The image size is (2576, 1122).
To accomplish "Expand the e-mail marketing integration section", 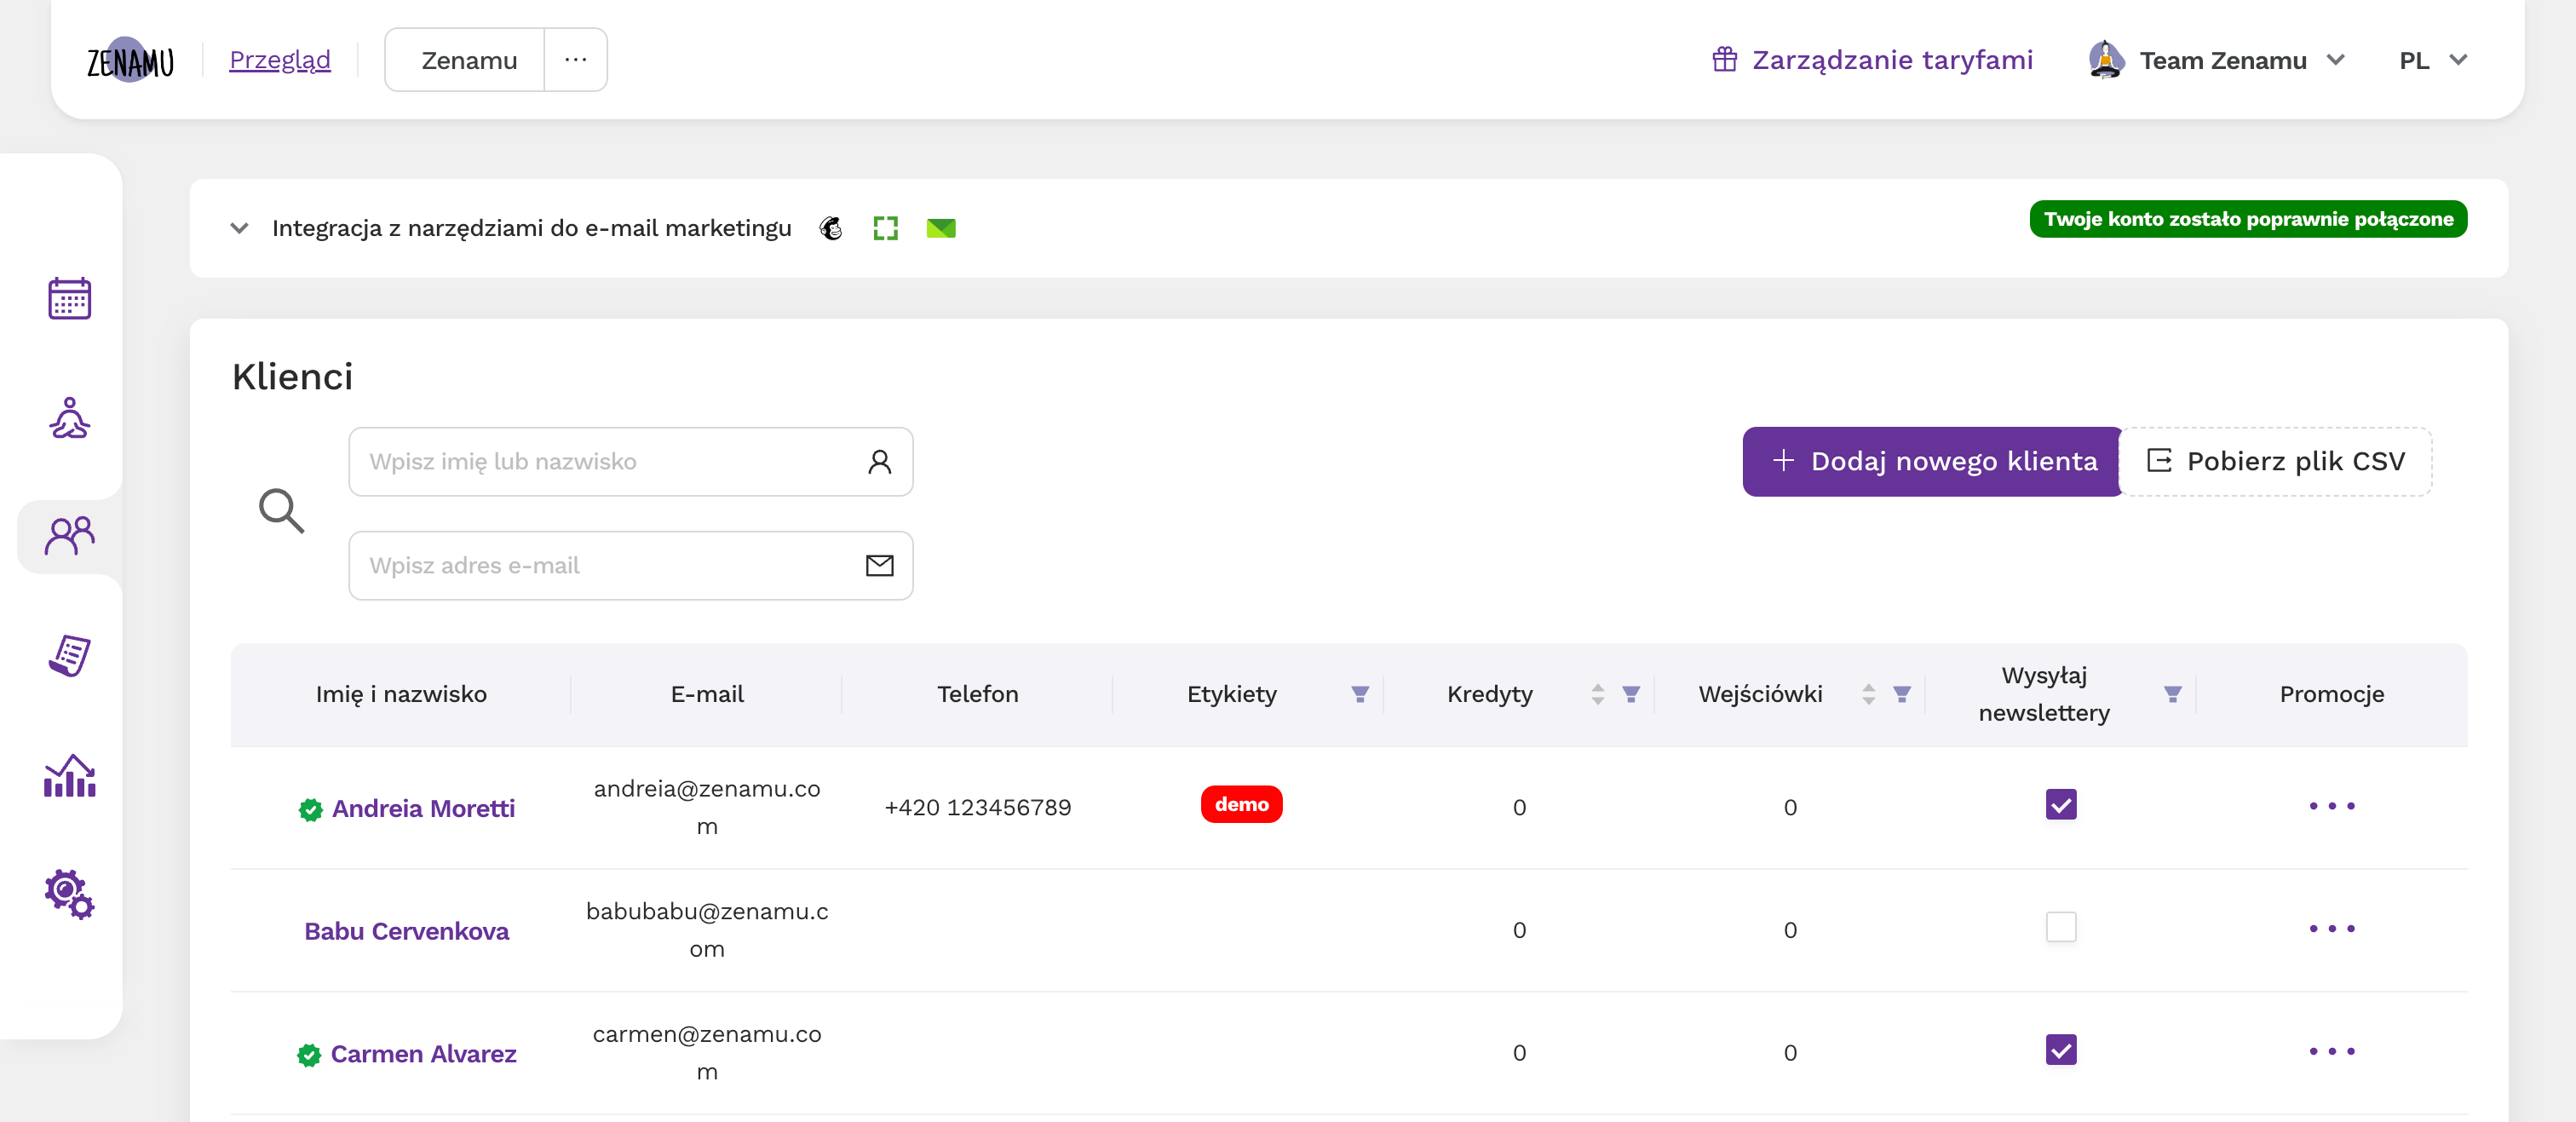I will [239, 229].
